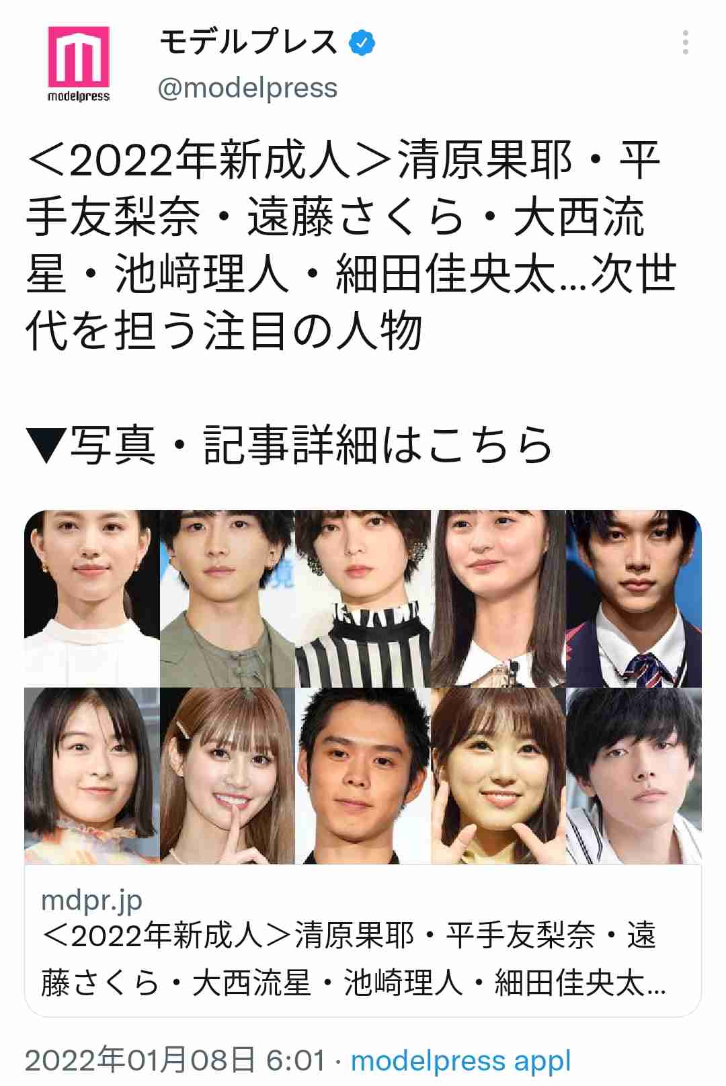The image size is (726, 1086).
Task: Open photo of short-haired man in black top
Action: [363, 776]
